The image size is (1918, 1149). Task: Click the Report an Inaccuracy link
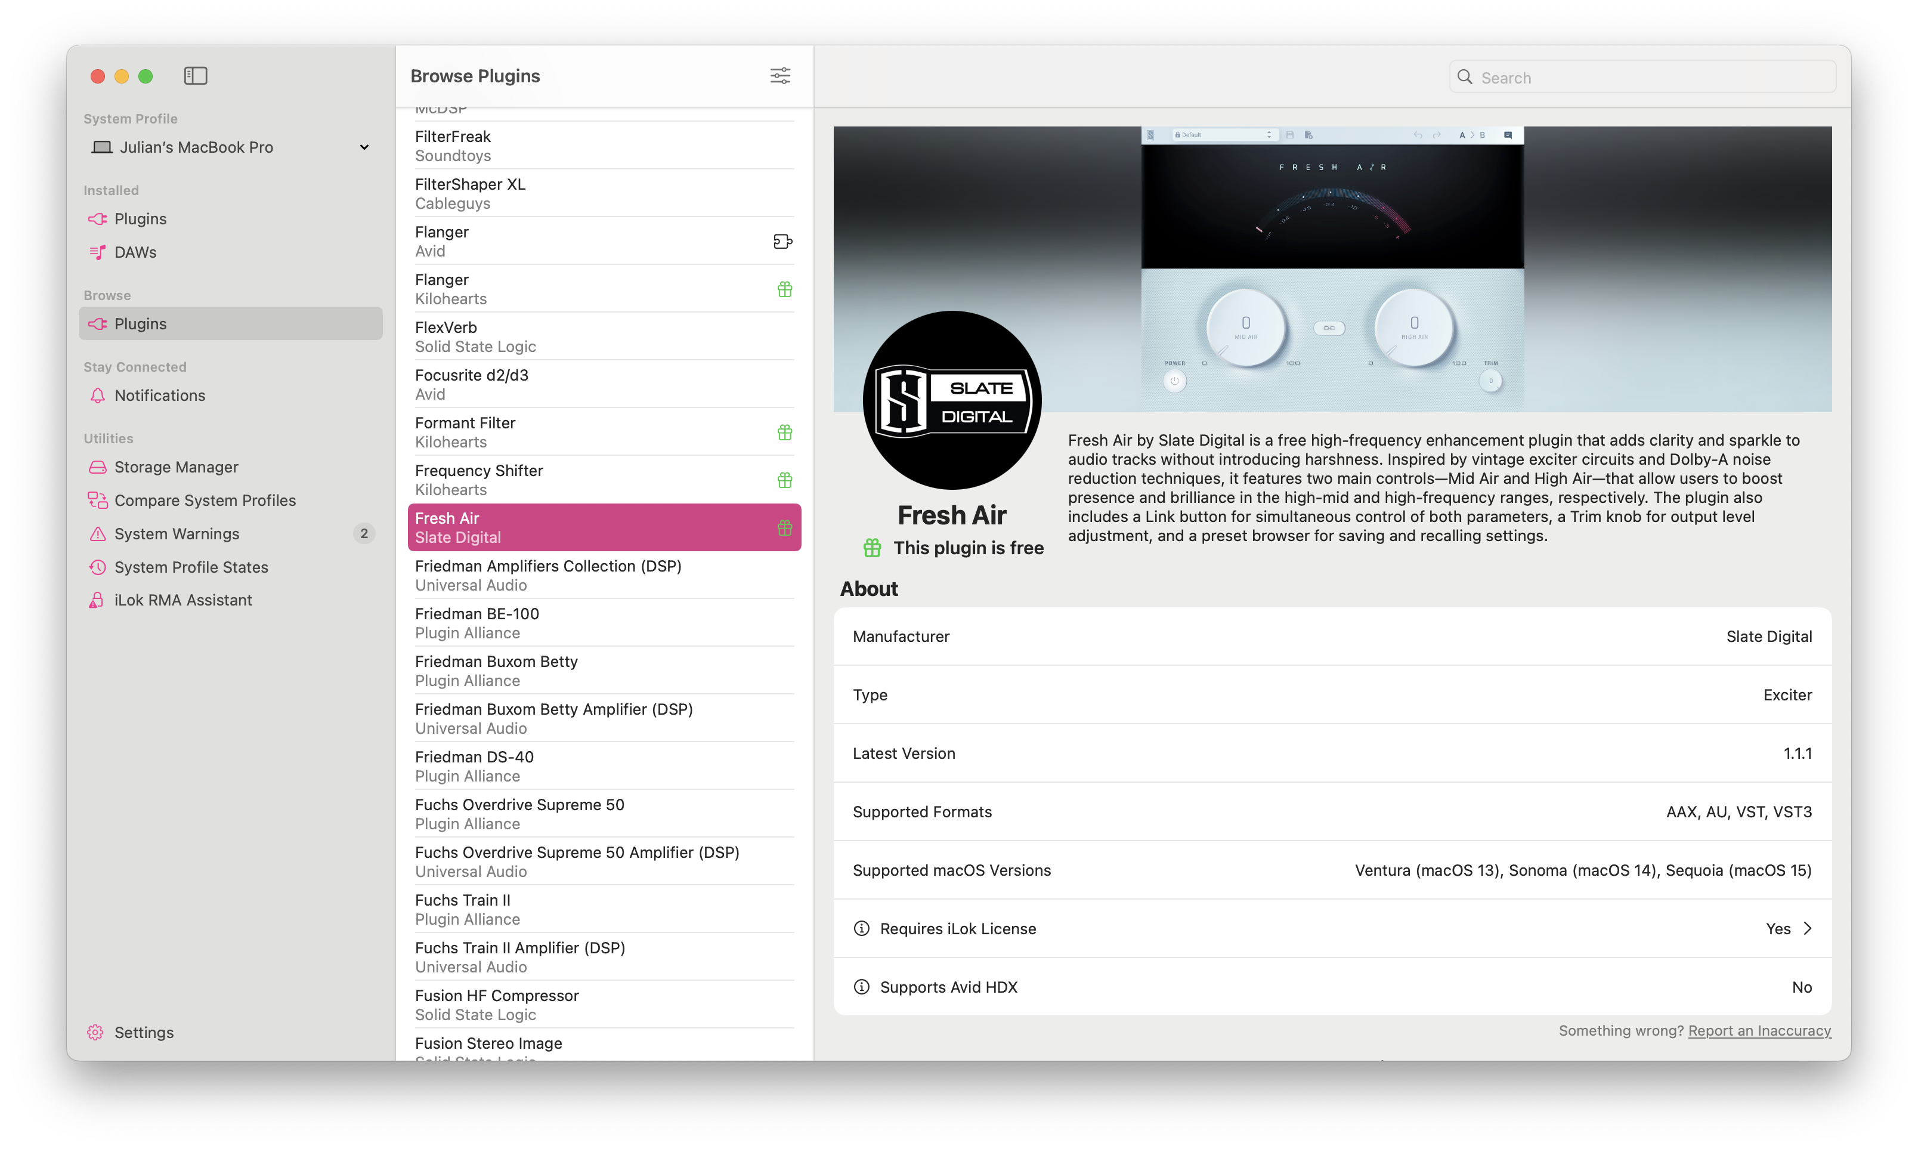(x=1759, y=1030)
